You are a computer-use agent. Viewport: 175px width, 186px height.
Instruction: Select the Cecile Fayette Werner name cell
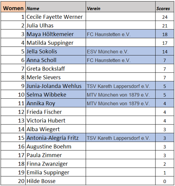point(56,16)
